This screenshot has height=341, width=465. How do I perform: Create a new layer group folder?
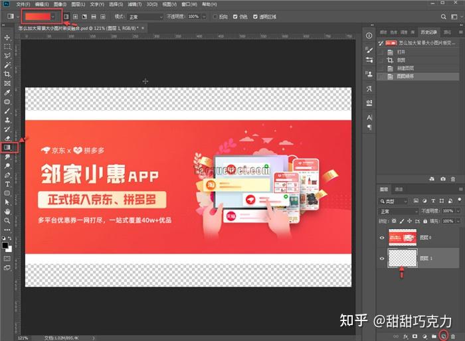[x=434, y=336]
